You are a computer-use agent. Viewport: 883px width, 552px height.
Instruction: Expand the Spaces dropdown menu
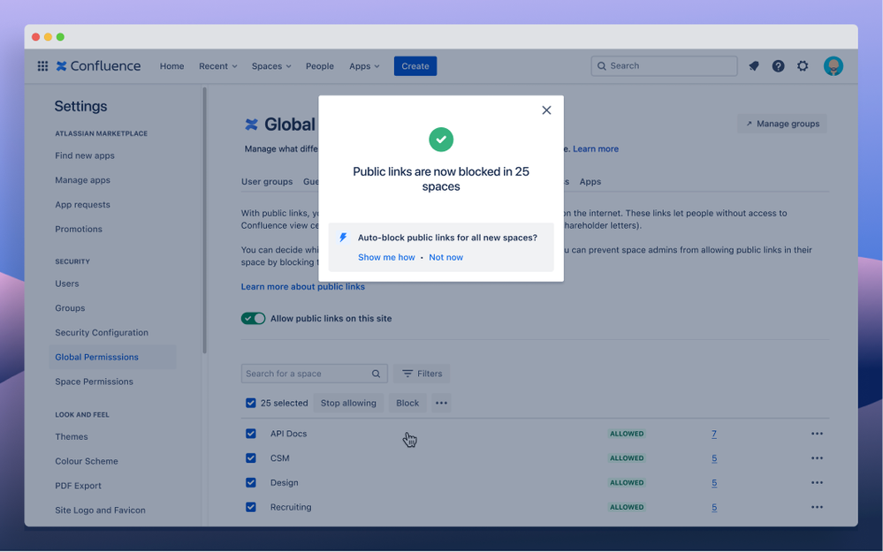click(x=271, y=66)
